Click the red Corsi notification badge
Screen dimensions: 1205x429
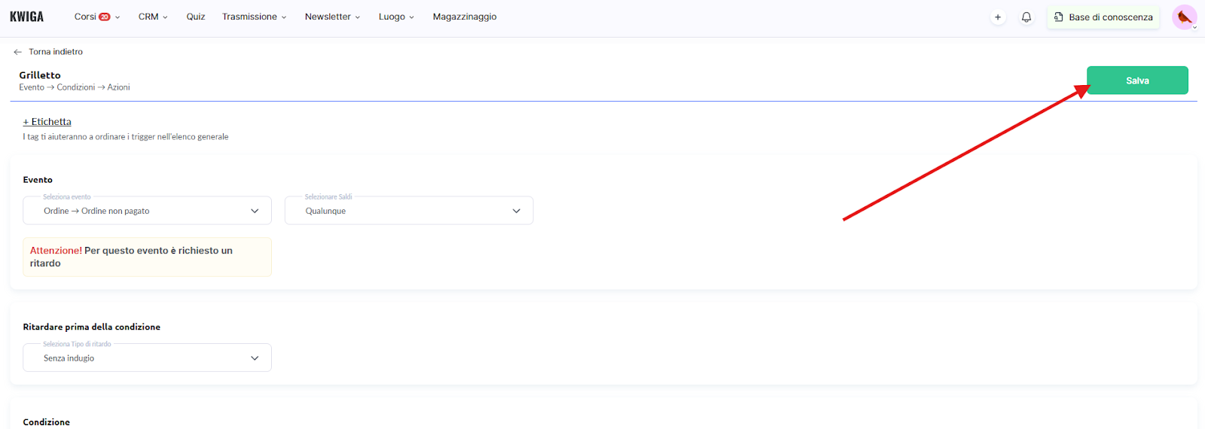pyautogui.click(x=105, y=17)
